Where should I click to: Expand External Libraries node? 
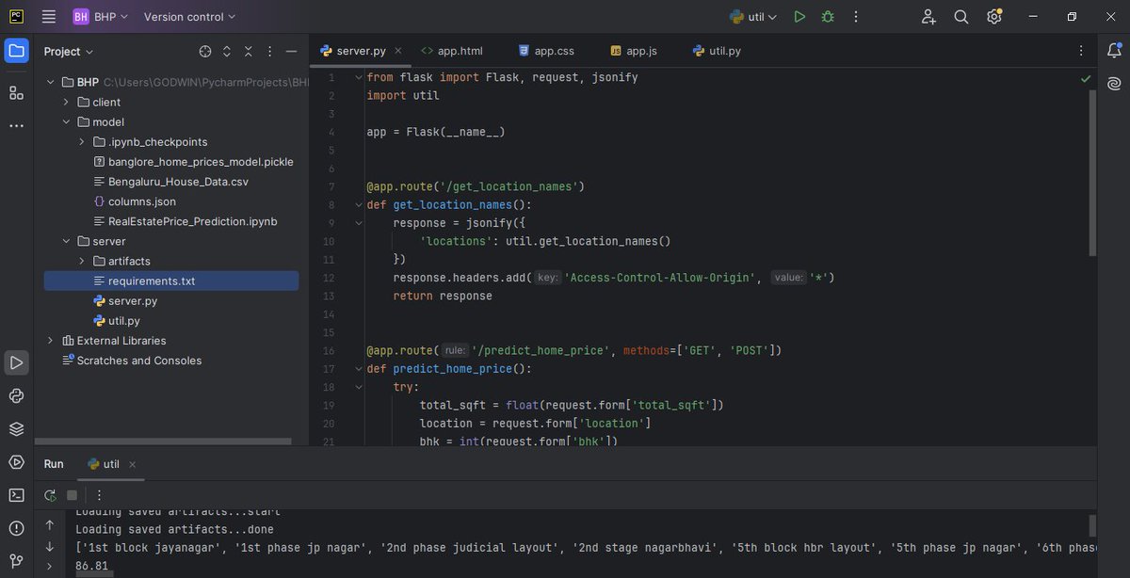point(51,341)
